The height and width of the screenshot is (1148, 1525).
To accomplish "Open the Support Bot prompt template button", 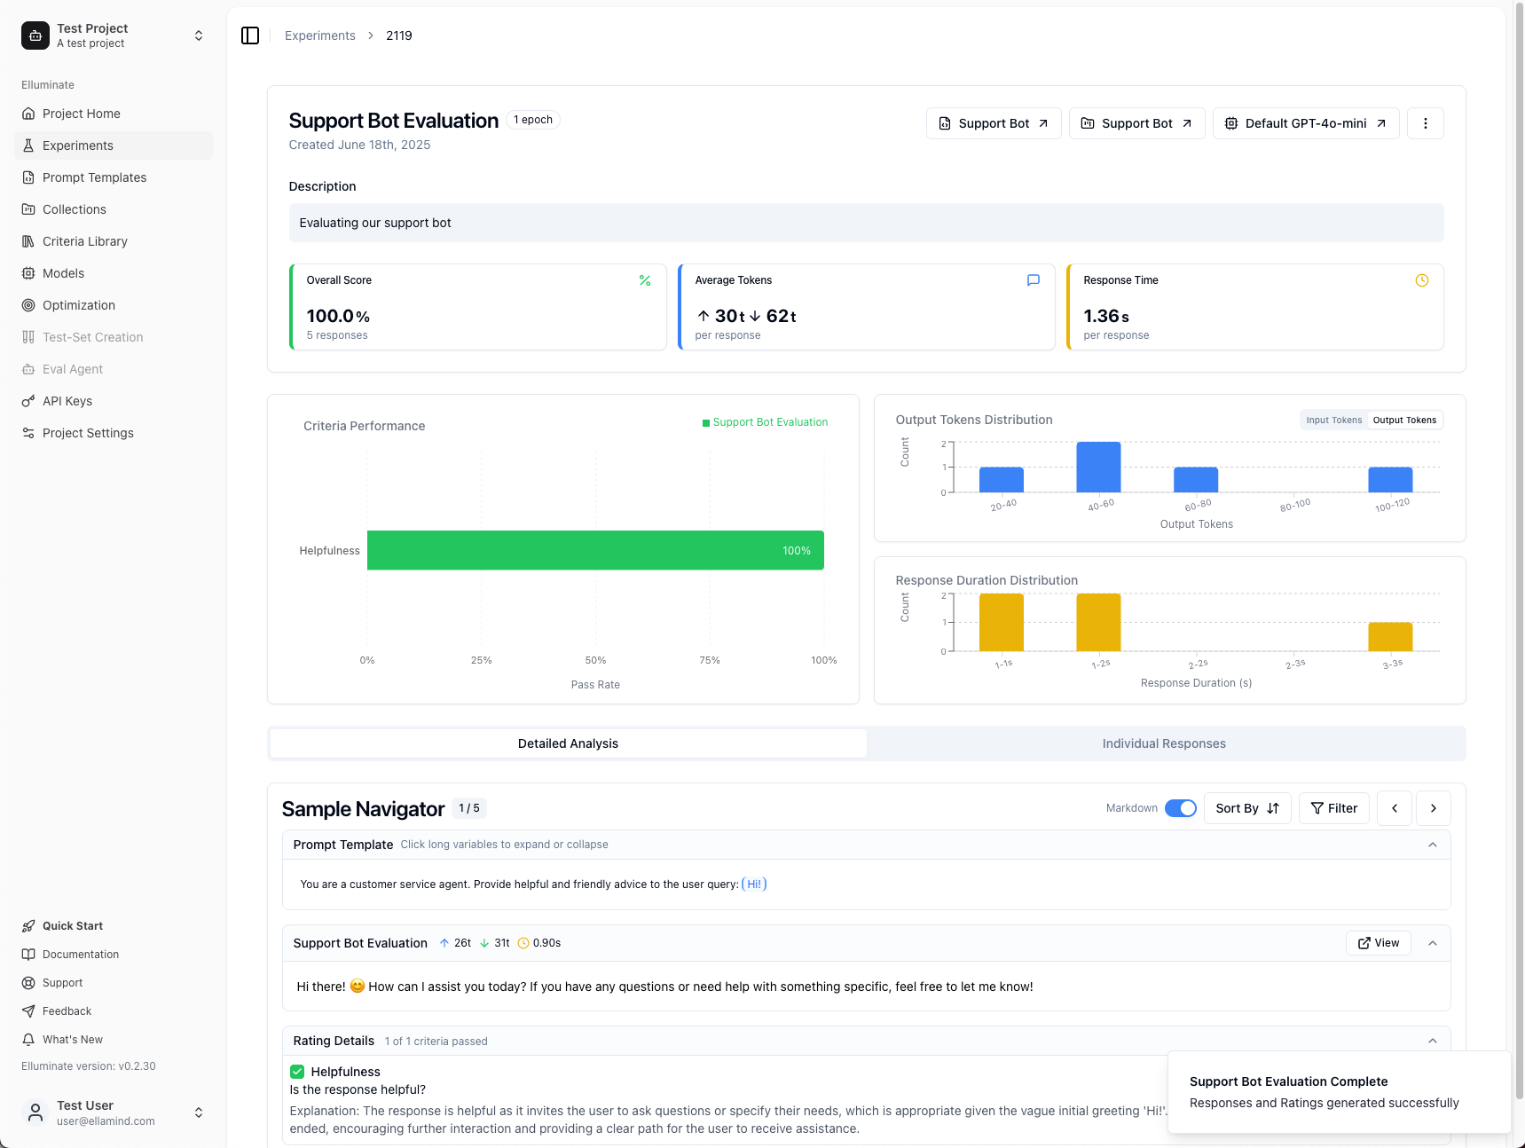I will click(994, 123).
